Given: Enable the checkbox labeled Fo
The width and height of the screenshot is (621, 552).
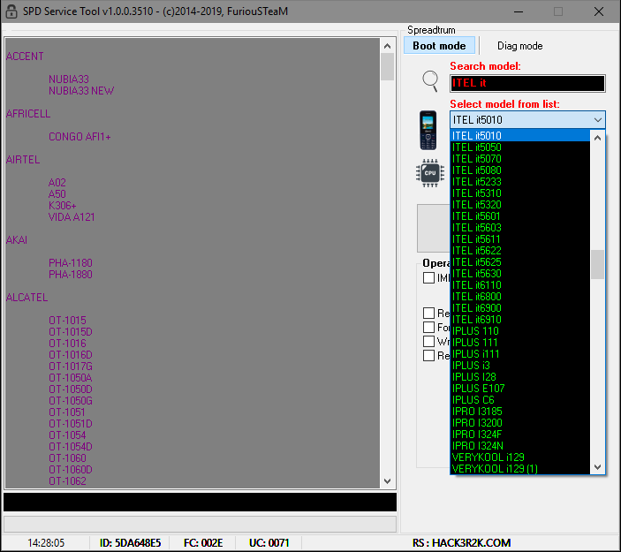Looking at the screenshot, I should point(429,327).
